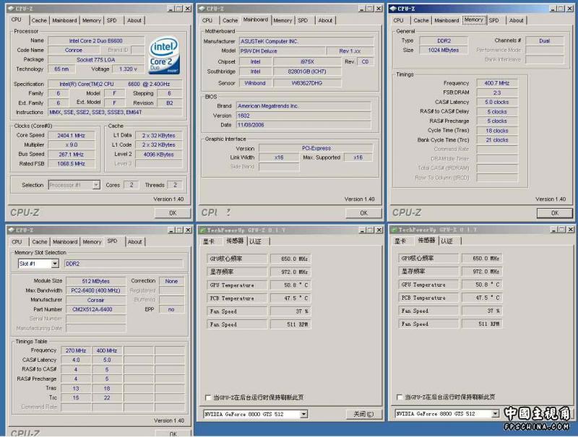Open About tab in Memory window
Viewport: 578px width, 437px height.
coord(516,20)
